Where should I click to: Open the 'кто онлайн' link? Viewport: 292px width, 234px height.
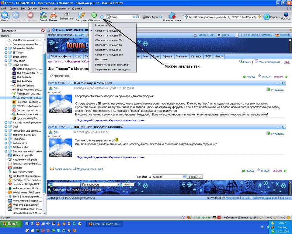tap(250, 35)
